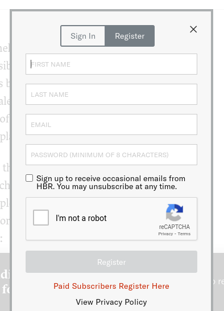Click the gray banner behind the dialog bottom
Viewport: 224px width, 311px height.
[x=218, y=281]
